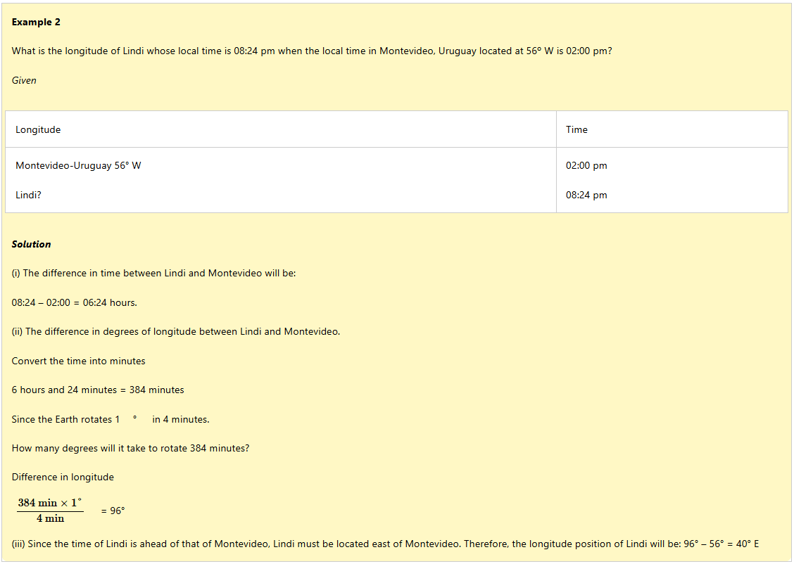Select the '02:00 pm' time cell
The width and height of the screenshot is (794, 564).
click(586, 166)
